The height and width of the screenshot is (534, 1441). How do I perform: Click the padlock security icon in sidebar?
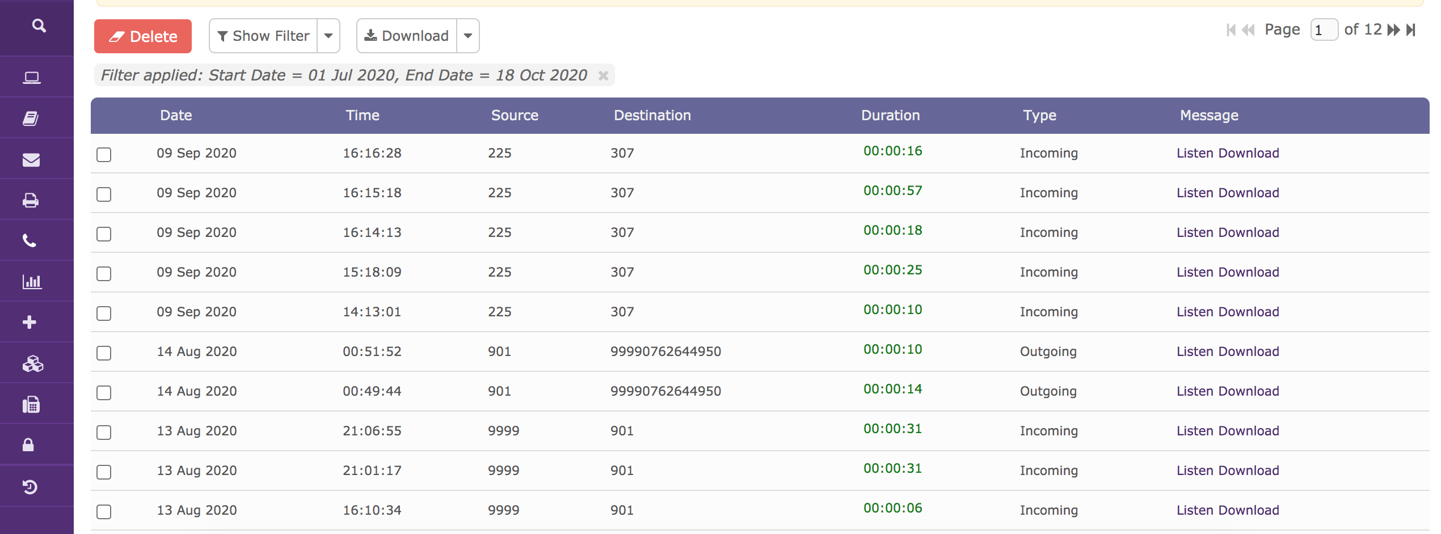tap(28, 446)
